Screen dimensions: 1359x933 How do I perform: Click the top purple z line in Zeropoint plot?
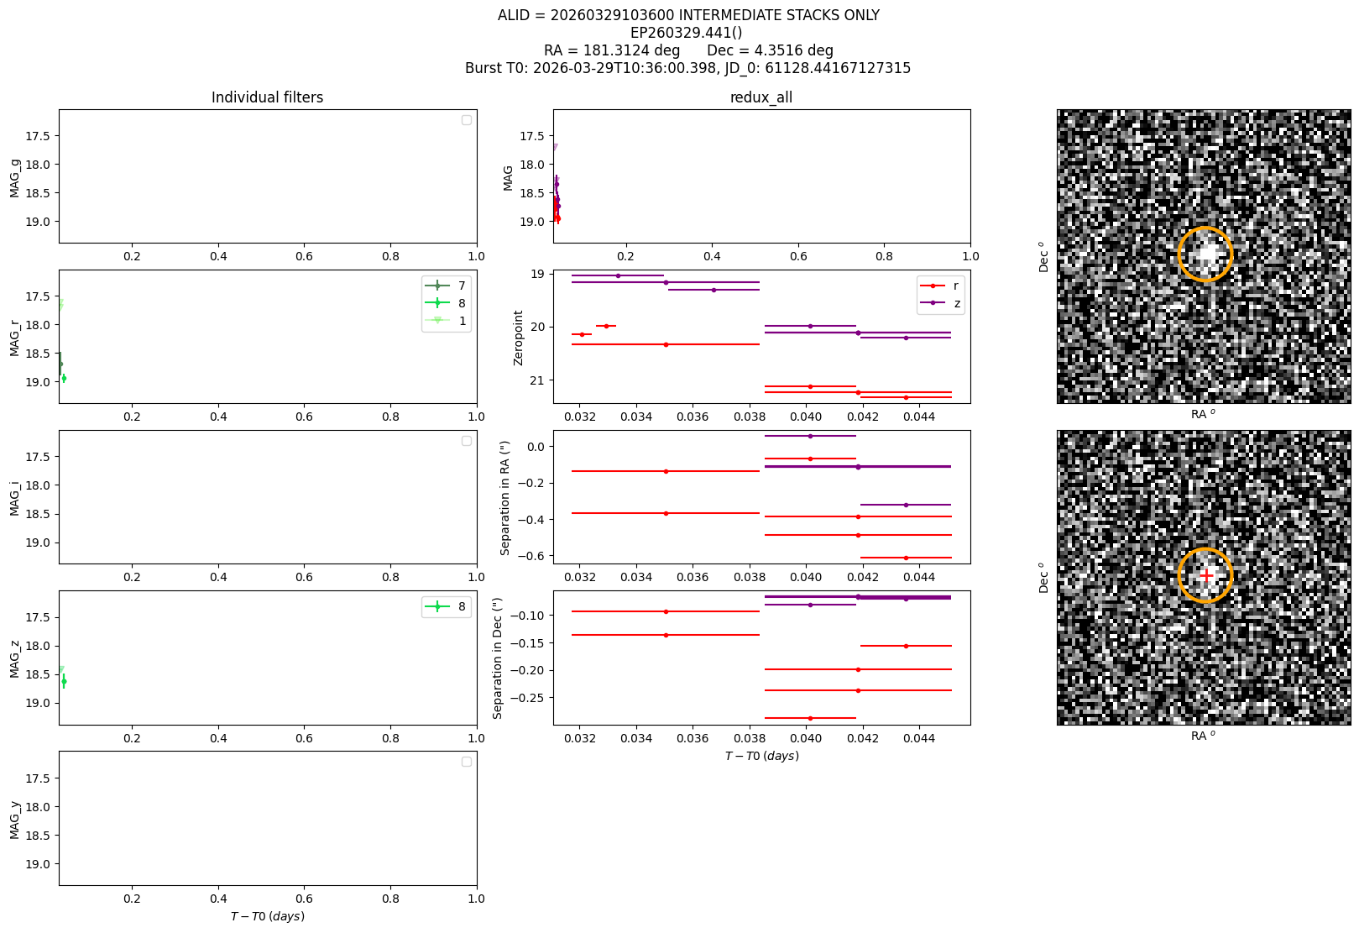[x=618, y=275]
